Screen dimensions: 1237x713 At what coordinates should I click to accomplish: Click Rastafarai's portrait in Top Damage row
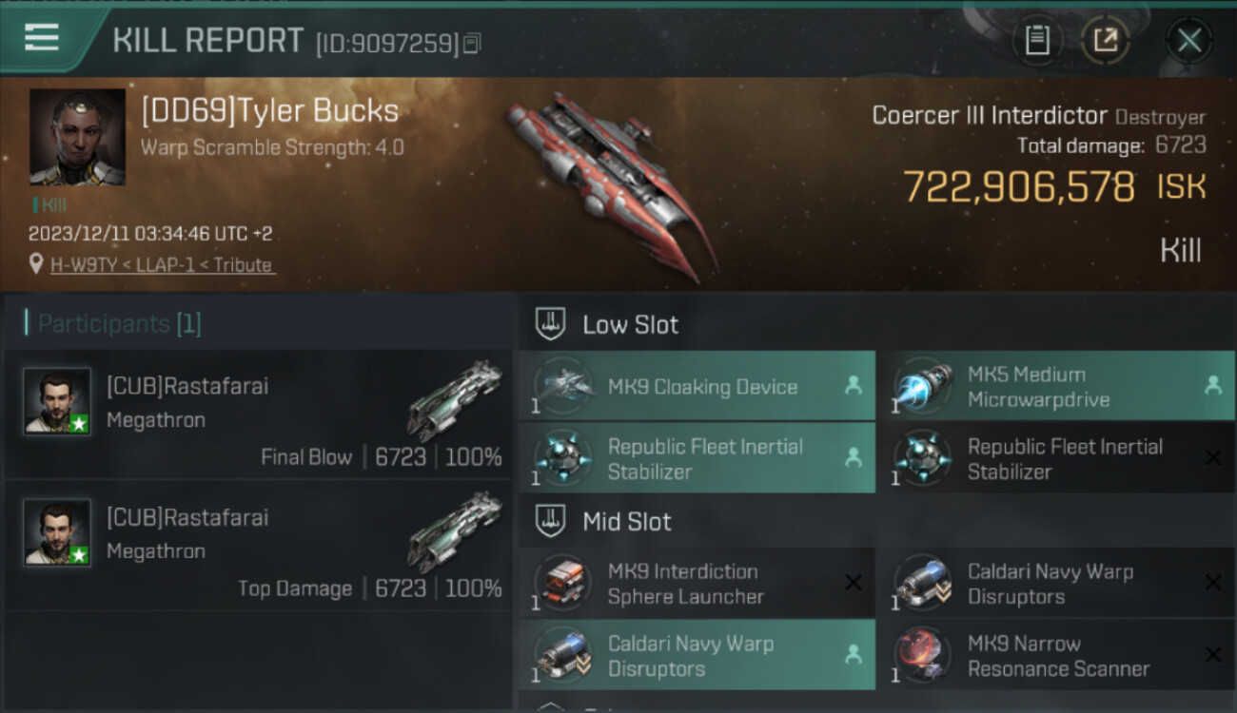[x=57, y=532]
